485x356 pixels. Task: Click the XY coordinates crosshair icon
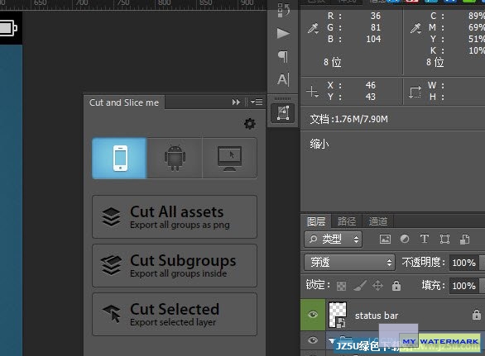pyautogui.click(x=312, y=92)
